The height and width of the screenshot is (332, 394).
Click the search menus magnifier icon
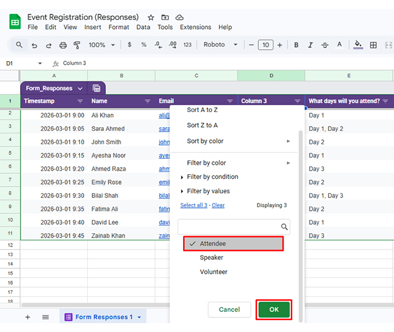(x=19, y=45)
